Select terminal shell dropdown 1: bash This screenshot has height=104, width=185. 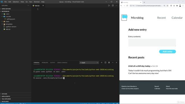coord(89,63)
